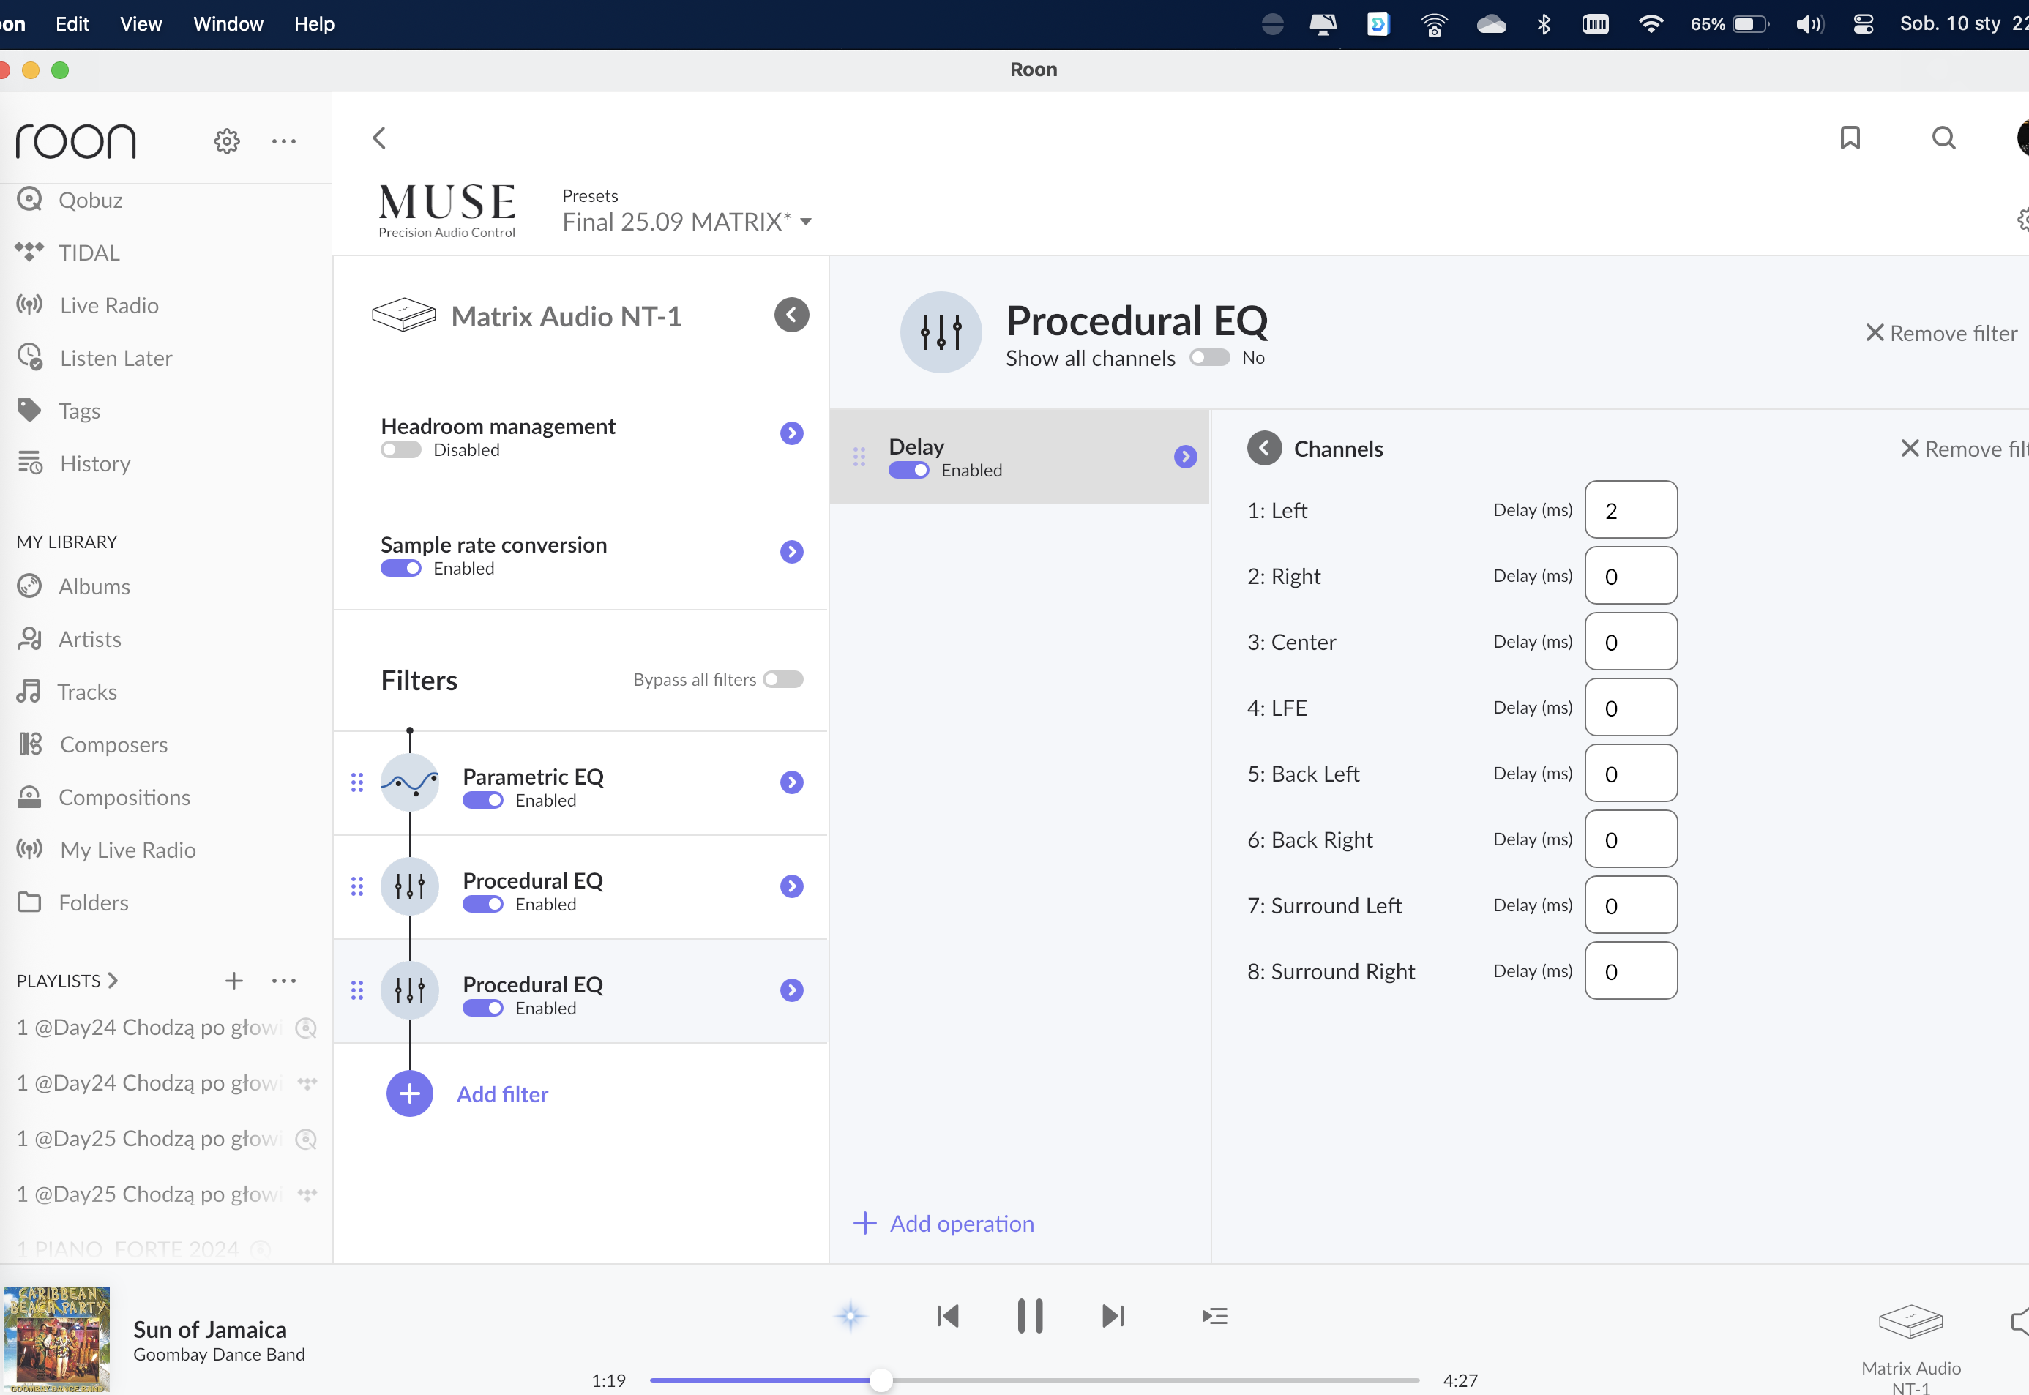Open the Window menu
This screenshot has height=1395, width=2029.
click(x=228, y=23)
